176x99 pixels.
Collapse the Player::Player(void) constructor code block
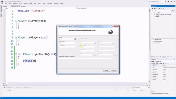point(16,21)
